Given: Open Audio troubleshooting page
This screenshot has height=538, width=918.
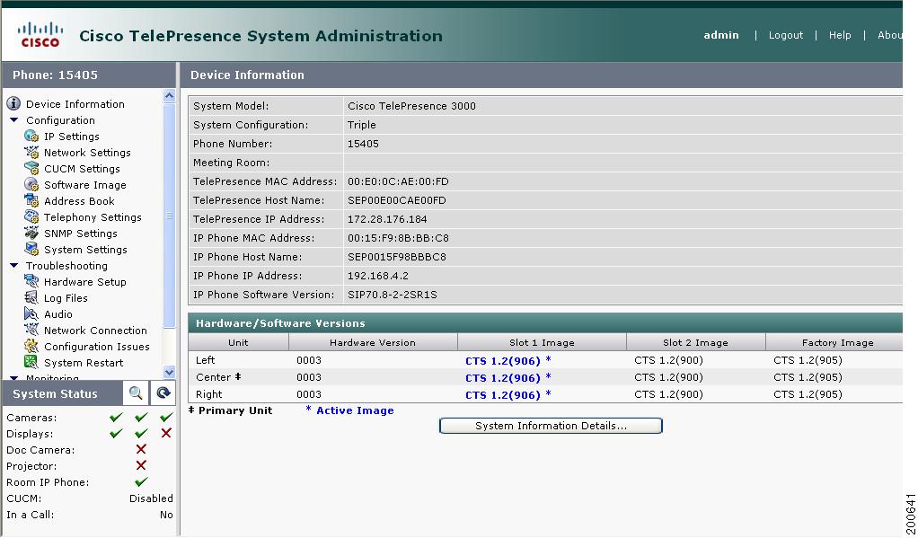Looking at the screenshot, I should pyautogui.click(x=58, y=314).
